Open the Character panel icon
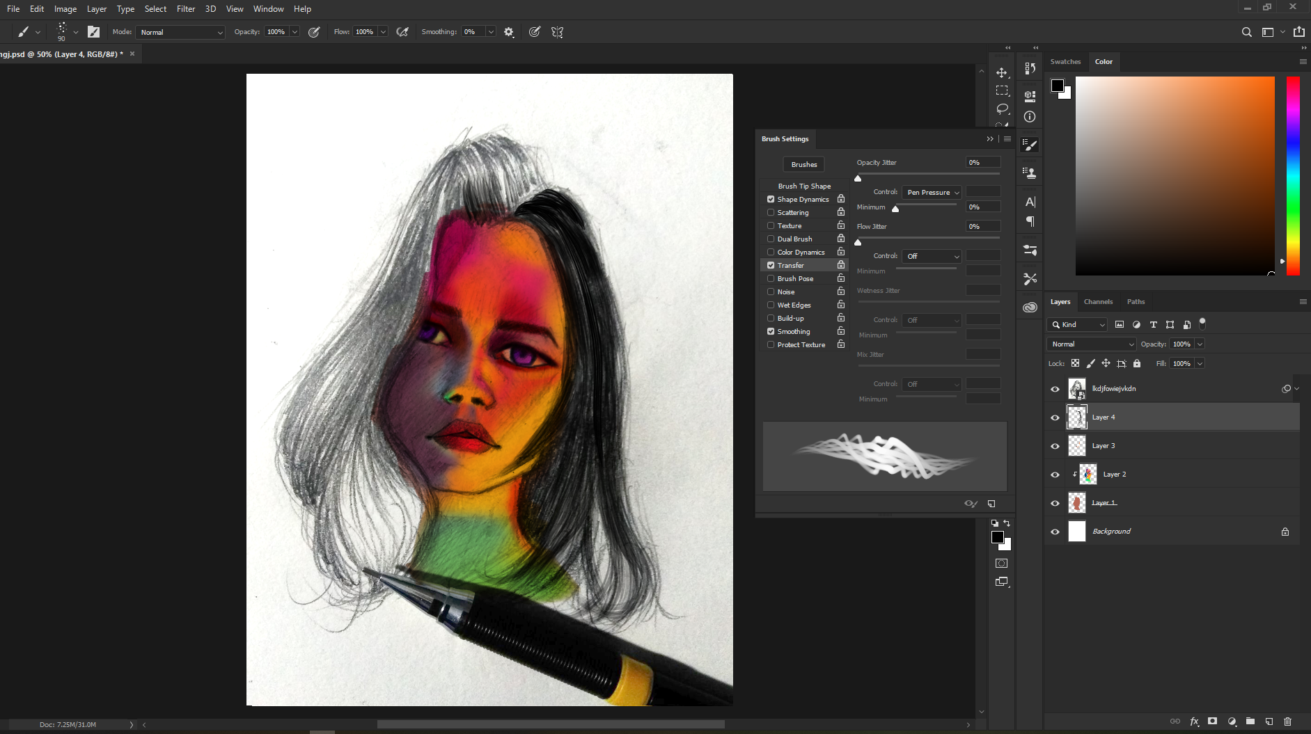1311x734 pixels. click(1030, 202)
